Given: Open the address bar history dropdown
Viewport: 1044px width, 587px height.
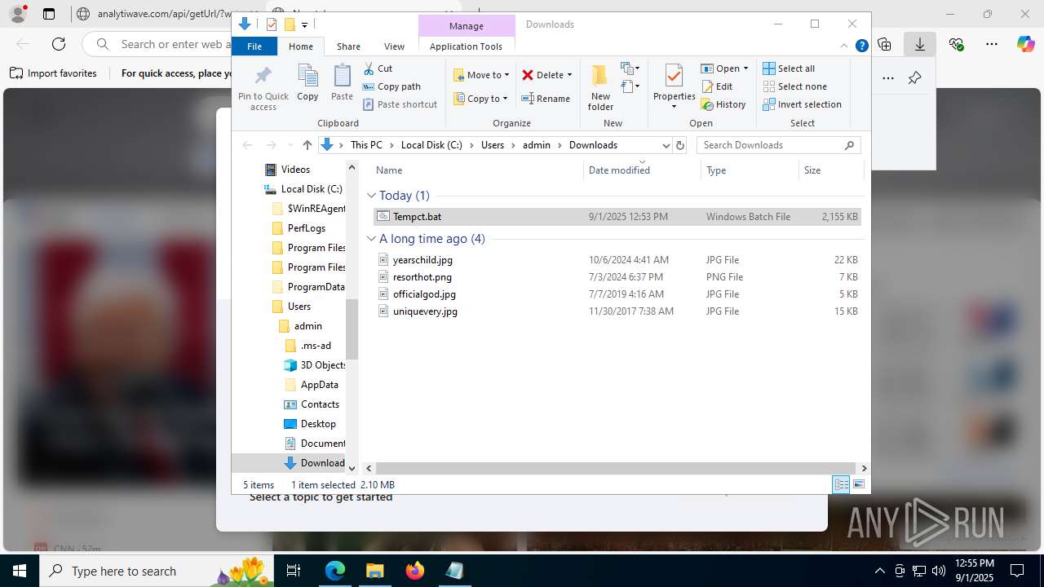Looking at the screenshot, I should [666, 145].
